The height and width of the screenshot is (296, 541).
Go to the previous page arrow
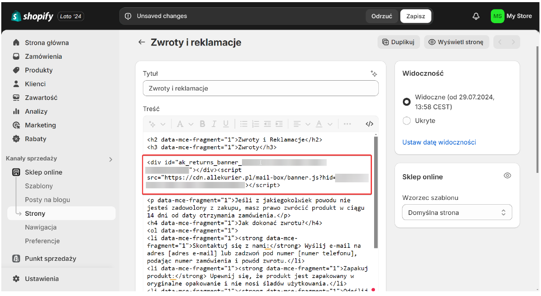coord(500,42)
